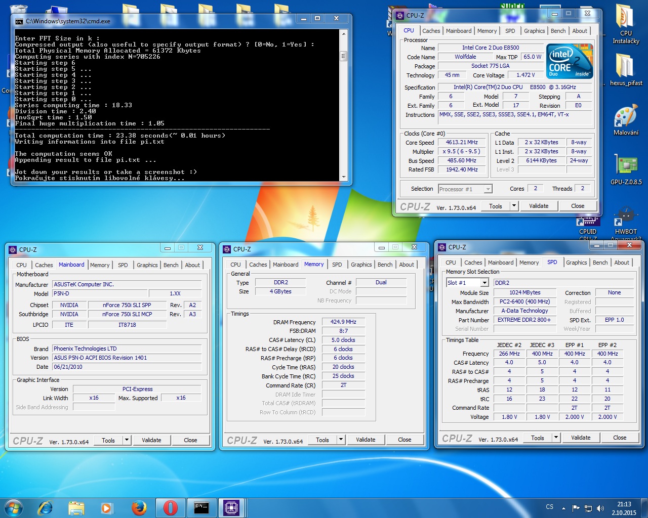Show hidden tray icons arrow
Screen dimensions: 648x518
563,508
